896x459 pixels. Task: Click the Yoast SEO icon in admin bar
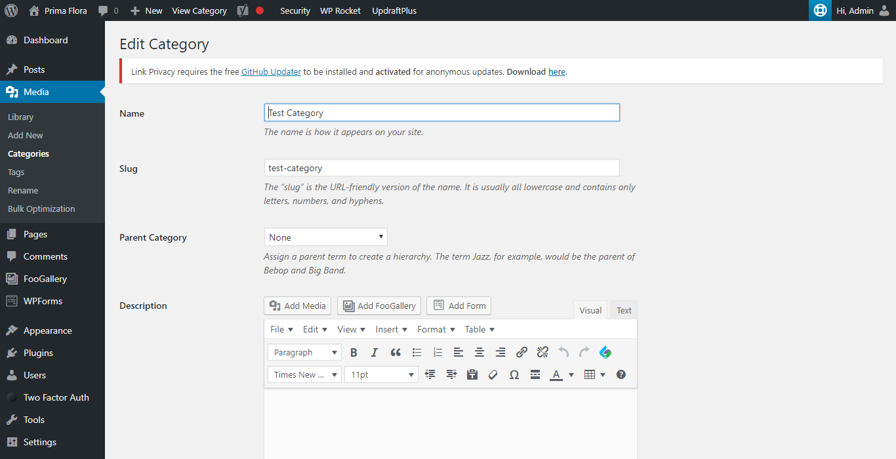[243, 10]
